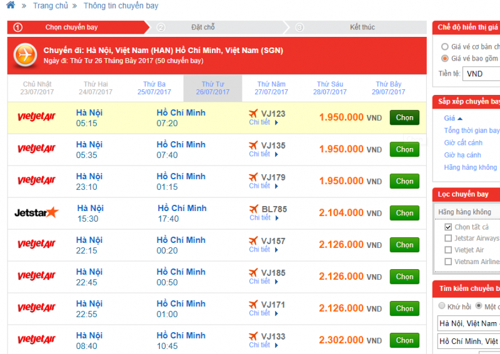Click the orange airplane departure icon
500x354 pixels.
[25, 55]
